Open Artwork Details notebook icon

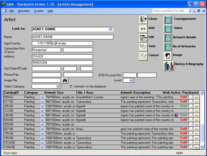(168, 38)
